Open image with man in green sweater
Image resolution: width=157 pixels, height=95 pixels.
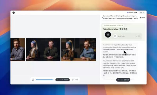tap(43, 50)
